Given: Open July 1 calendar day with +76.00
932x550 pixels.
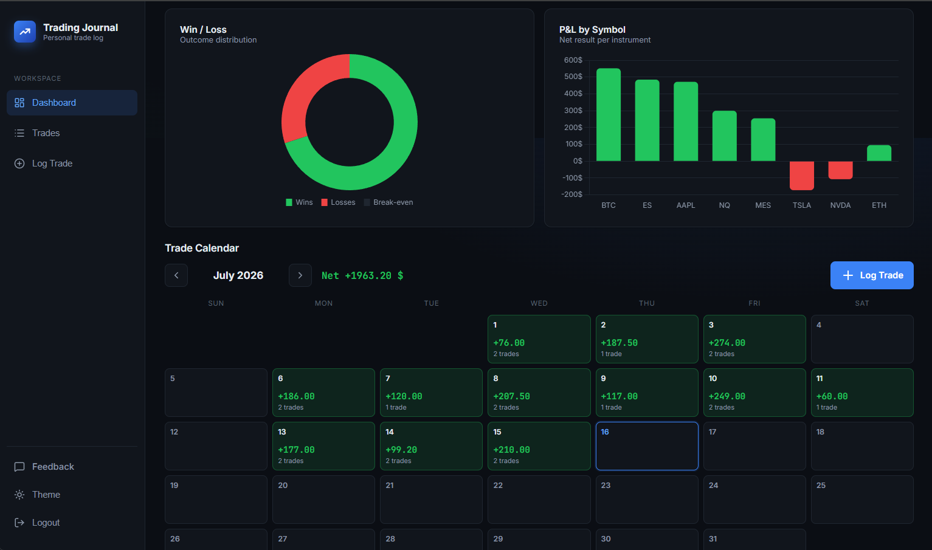Looking at the screenshot, I should point(539,339).
